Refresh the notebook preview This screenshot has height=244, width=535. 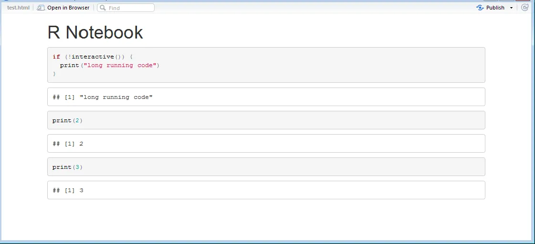coord(525,8)
